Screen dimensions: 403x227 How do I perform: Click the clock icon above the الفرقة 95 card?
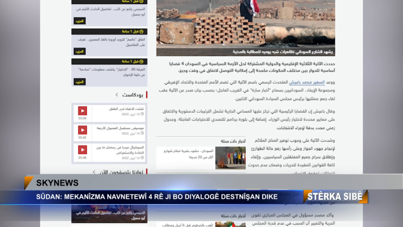point(142,61)
